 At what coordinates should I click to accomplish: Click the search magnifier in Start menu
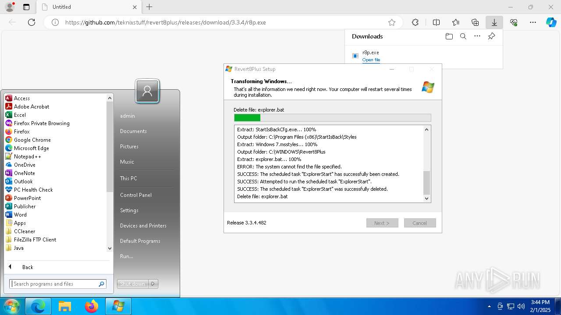pyautogui.click(x=102, y=284)
